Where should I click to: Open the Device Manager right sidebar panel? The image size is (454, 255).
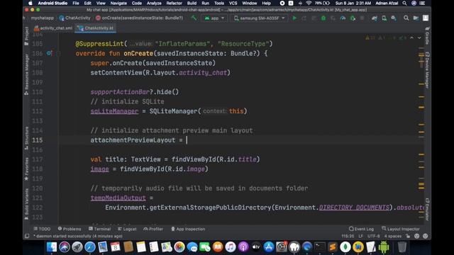427,70
